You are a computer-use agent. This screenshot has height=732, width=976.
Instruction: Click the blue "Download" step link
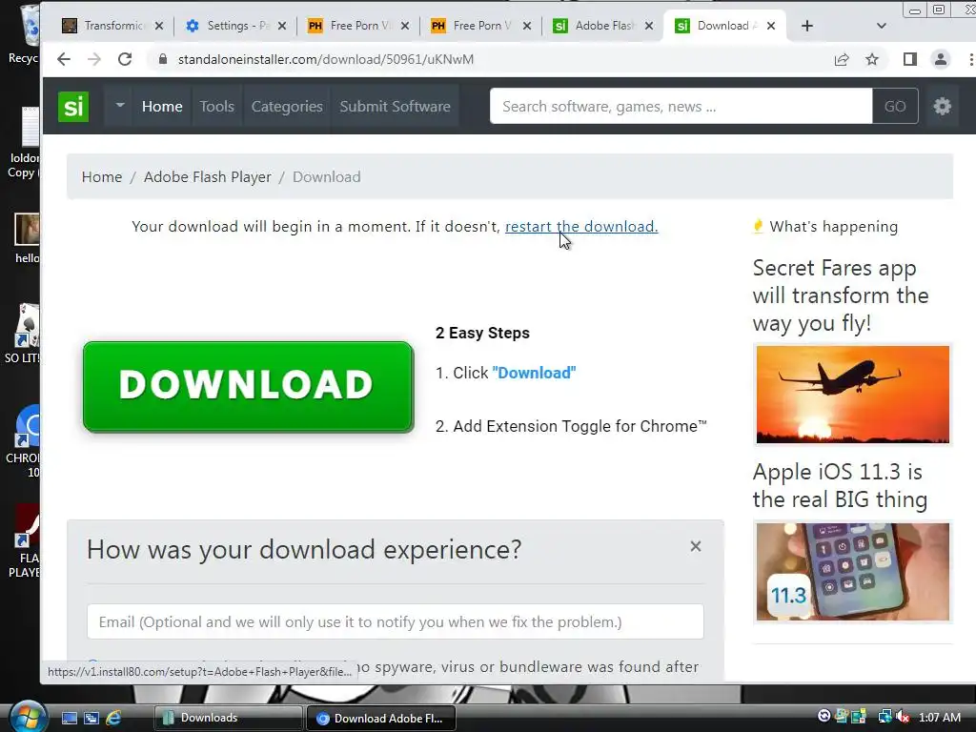[534, 373]
